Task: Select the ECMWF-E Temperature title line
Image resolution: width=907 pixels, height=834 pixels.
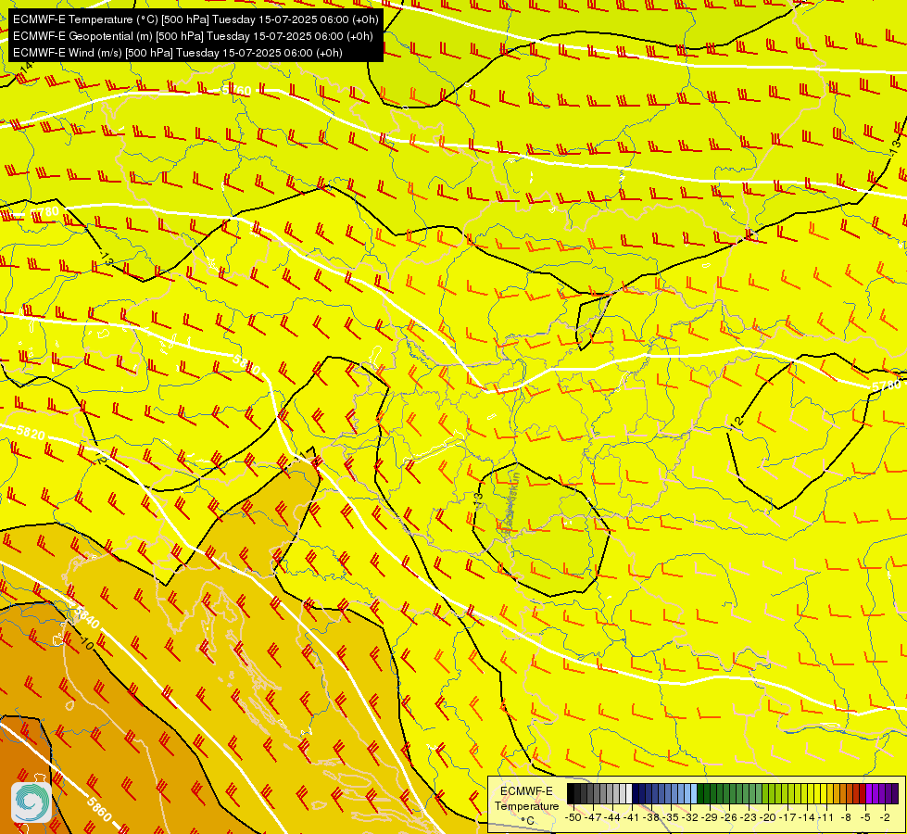Action: pyautogui.click(x=195, y=19)
